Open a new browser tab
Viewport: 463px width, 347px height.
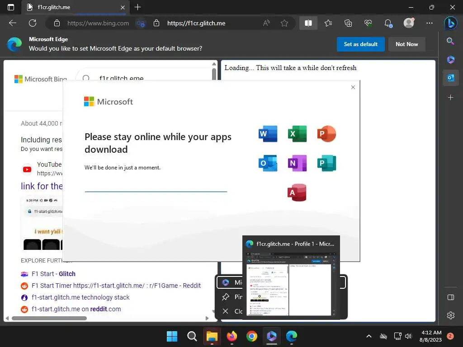coord(137,7)
